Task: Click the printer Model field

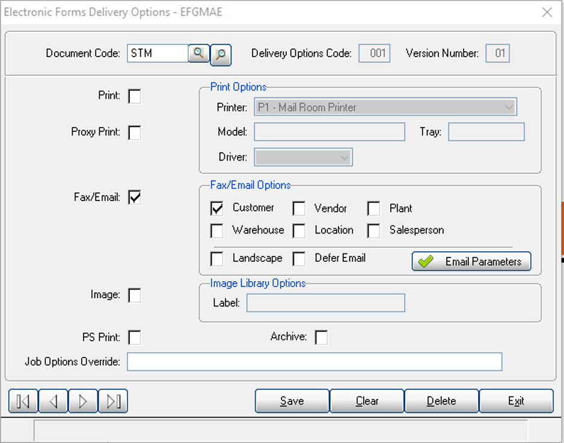Action: click(330, 132)
